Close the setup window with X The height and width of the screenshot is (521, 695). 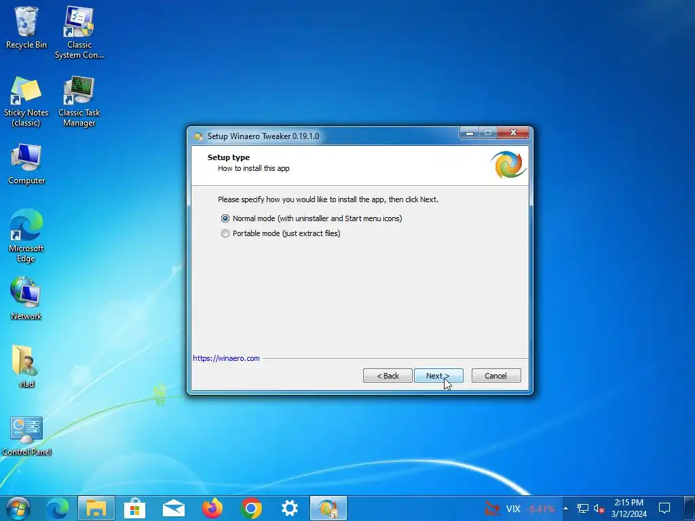(x=513, y=132)
